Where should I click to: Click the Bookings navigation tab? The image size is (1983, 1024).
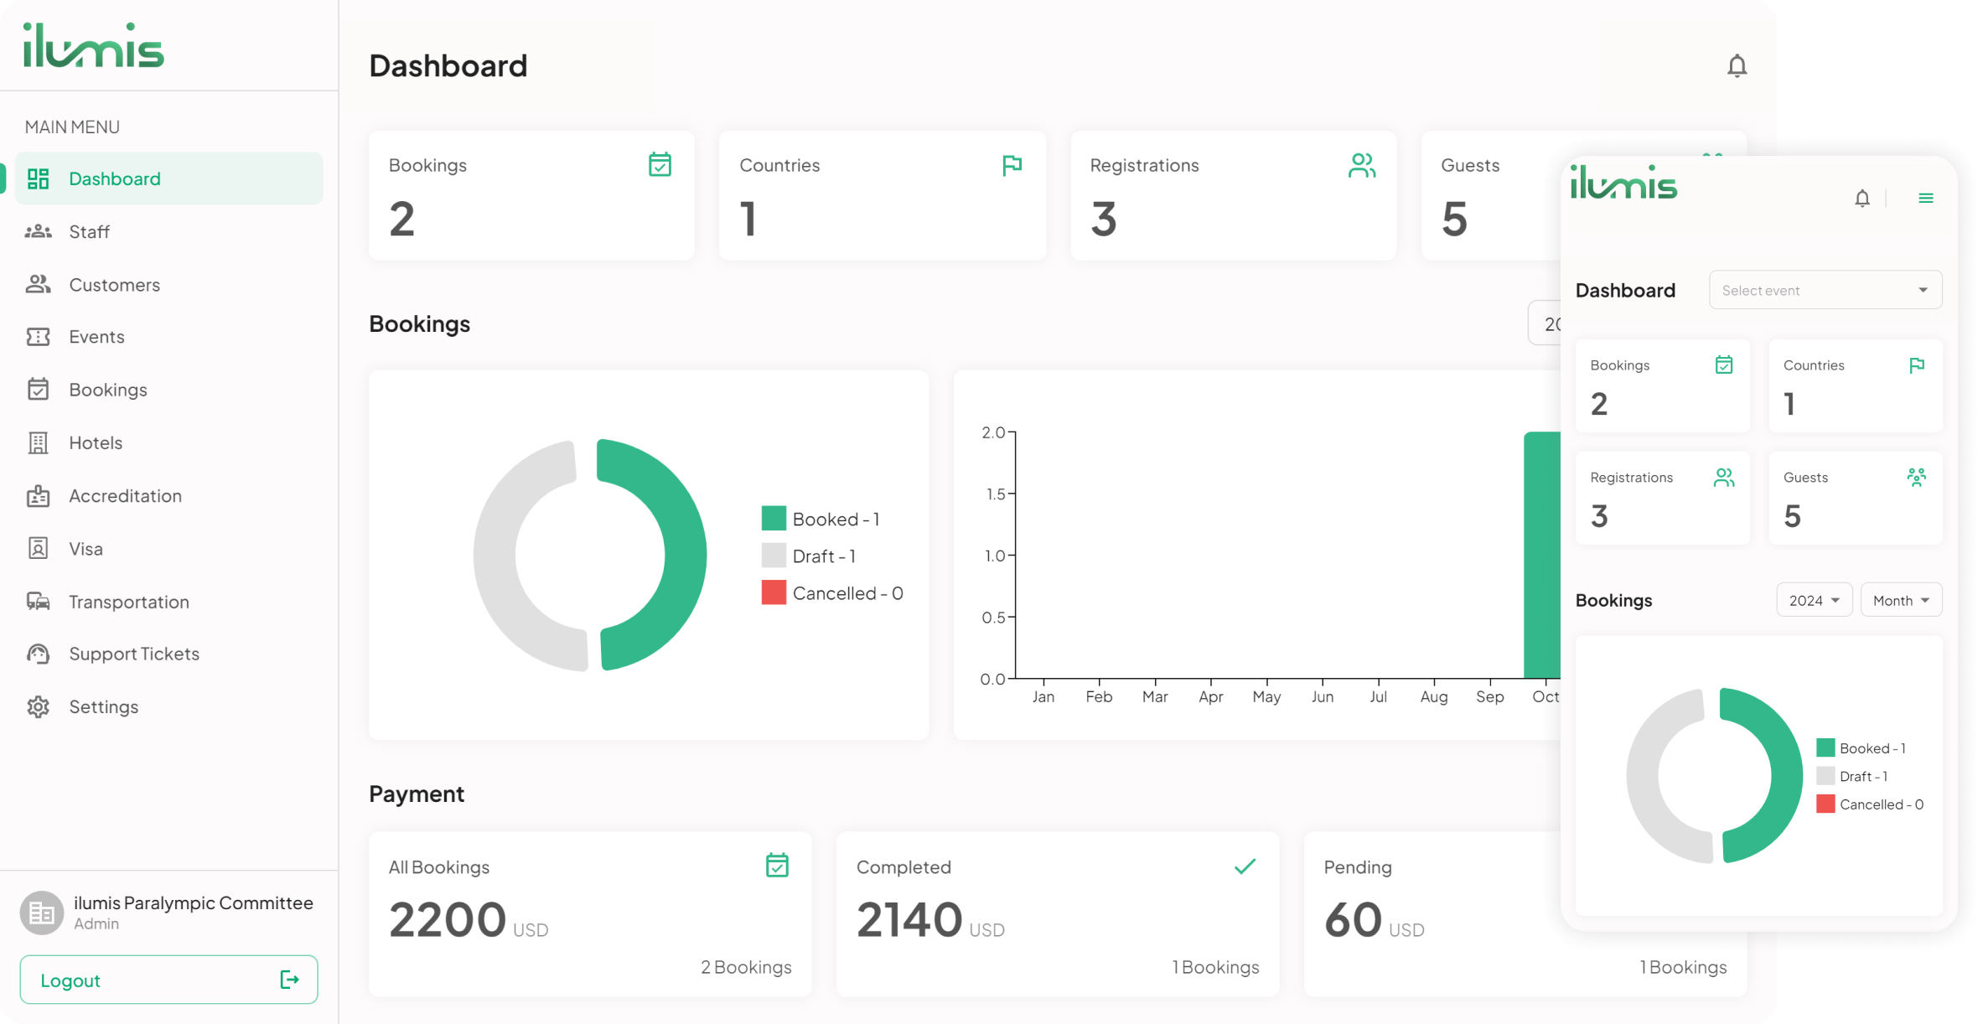click(x=107, y=389)
